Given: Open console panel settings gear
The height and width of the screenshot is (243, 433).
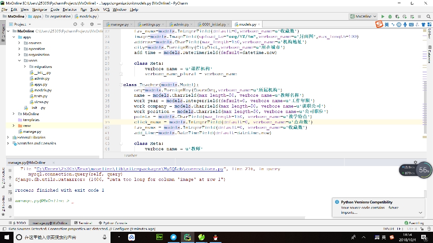Looking at the screenshot, I should coord(415,162).
